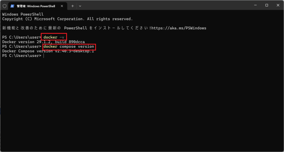Click the 'docker compose version' command text
The height and width of the screenshot is (152, 284).
[69, 47]
